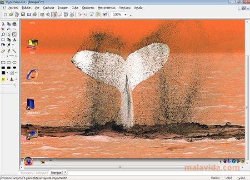Select the yellow Highlighter tool
The image size is (250, 180).
[x=3, y=79]
